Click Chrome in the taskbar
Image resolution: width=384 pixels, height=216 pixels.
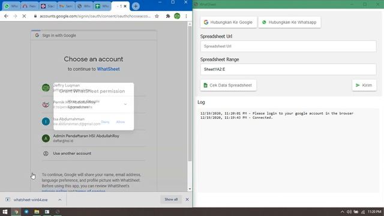[16, 212]
